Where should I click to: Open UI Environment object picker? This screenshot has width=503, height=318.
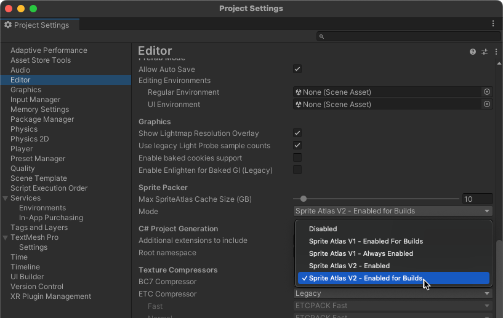(487, 104)
